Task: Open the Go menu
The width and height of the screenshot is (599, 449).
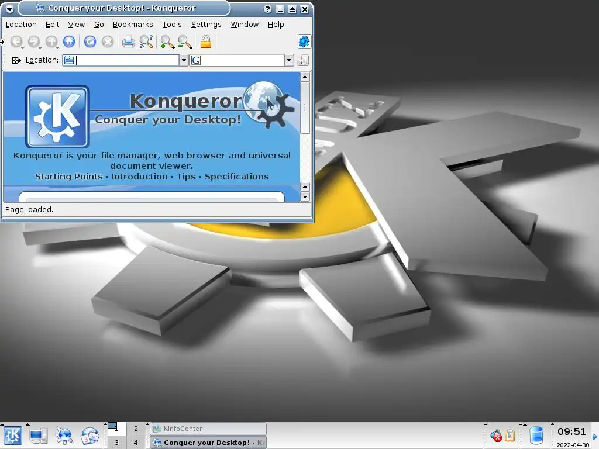Action: (99, 25)
